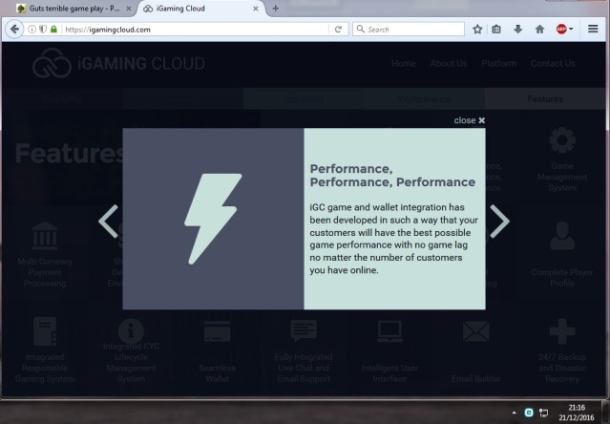This screenshot has height=424, width=610.
Task: Click the 24/7 Backup plus icon
Action: coord(562,331)
